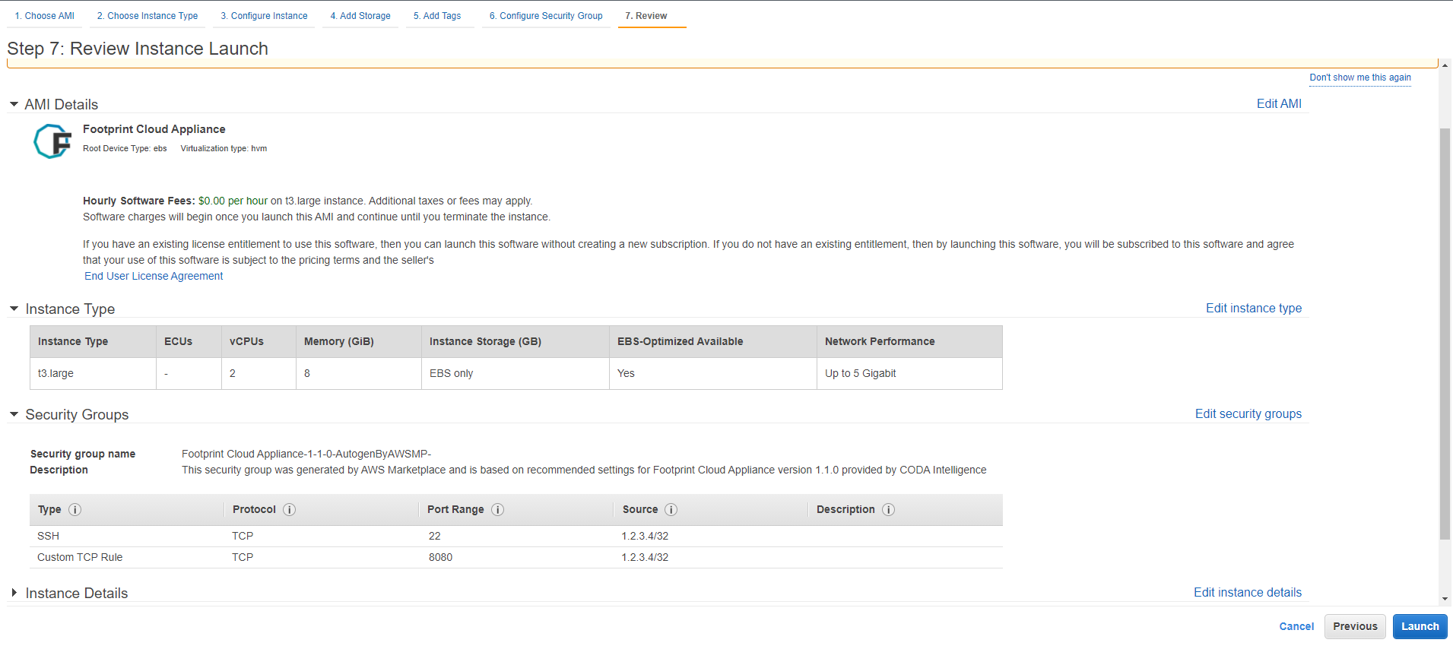Click the scrollbar up arrow

click(x=1445, y=65)
